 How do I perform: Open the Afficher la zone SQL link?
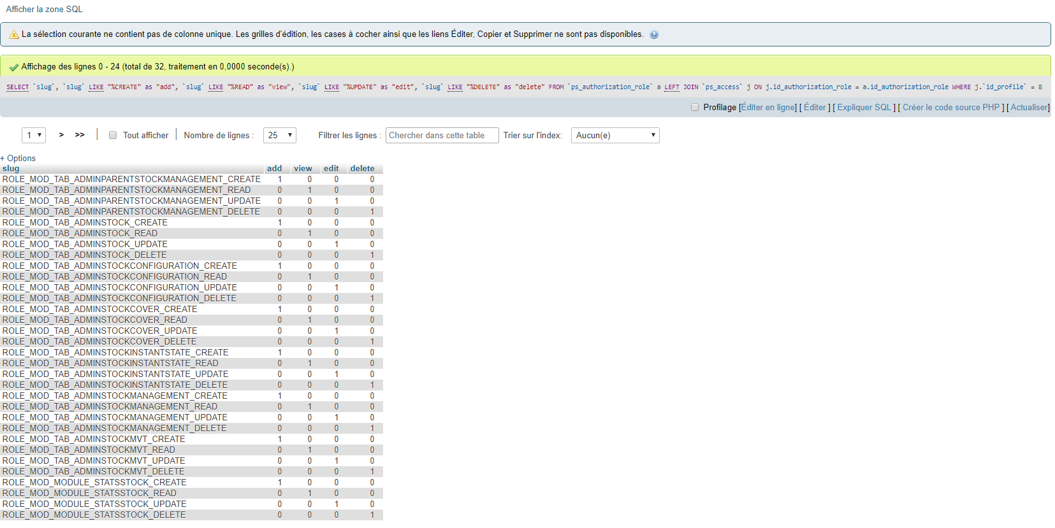(x=44, y=9)
